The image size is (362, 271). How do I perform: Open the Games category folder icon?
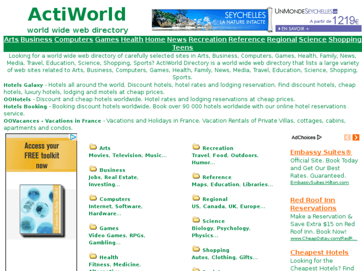[93, 227]
